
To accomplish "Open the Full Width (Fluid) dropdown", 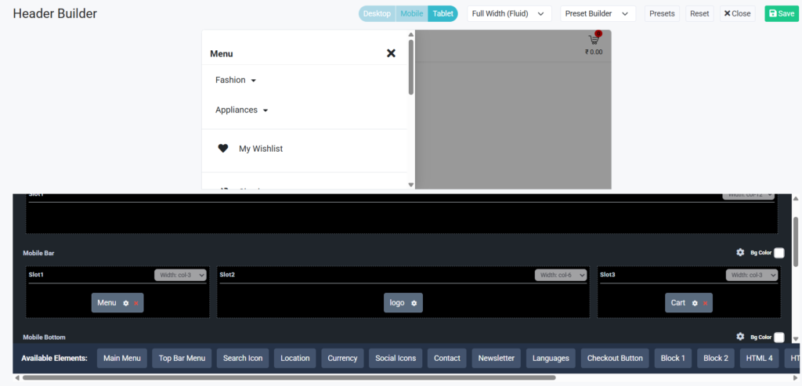I will coord(509,14).
